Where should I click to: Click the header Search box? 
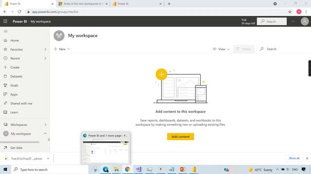pos(272,21)
